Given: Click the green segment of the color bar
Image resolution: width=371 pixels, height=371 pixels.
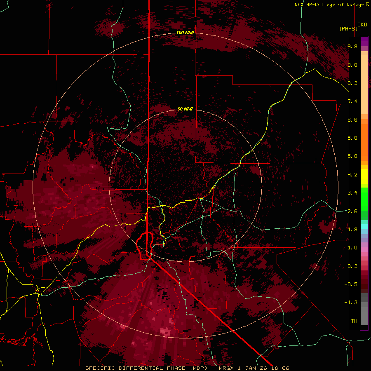Looking at the screenshot, I should click(x=364, y=200).
